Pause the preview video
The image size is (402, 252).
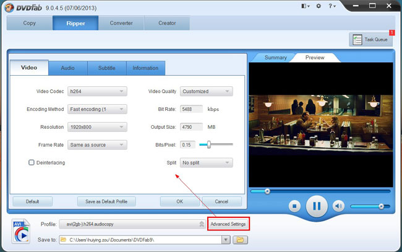[317, 206]
